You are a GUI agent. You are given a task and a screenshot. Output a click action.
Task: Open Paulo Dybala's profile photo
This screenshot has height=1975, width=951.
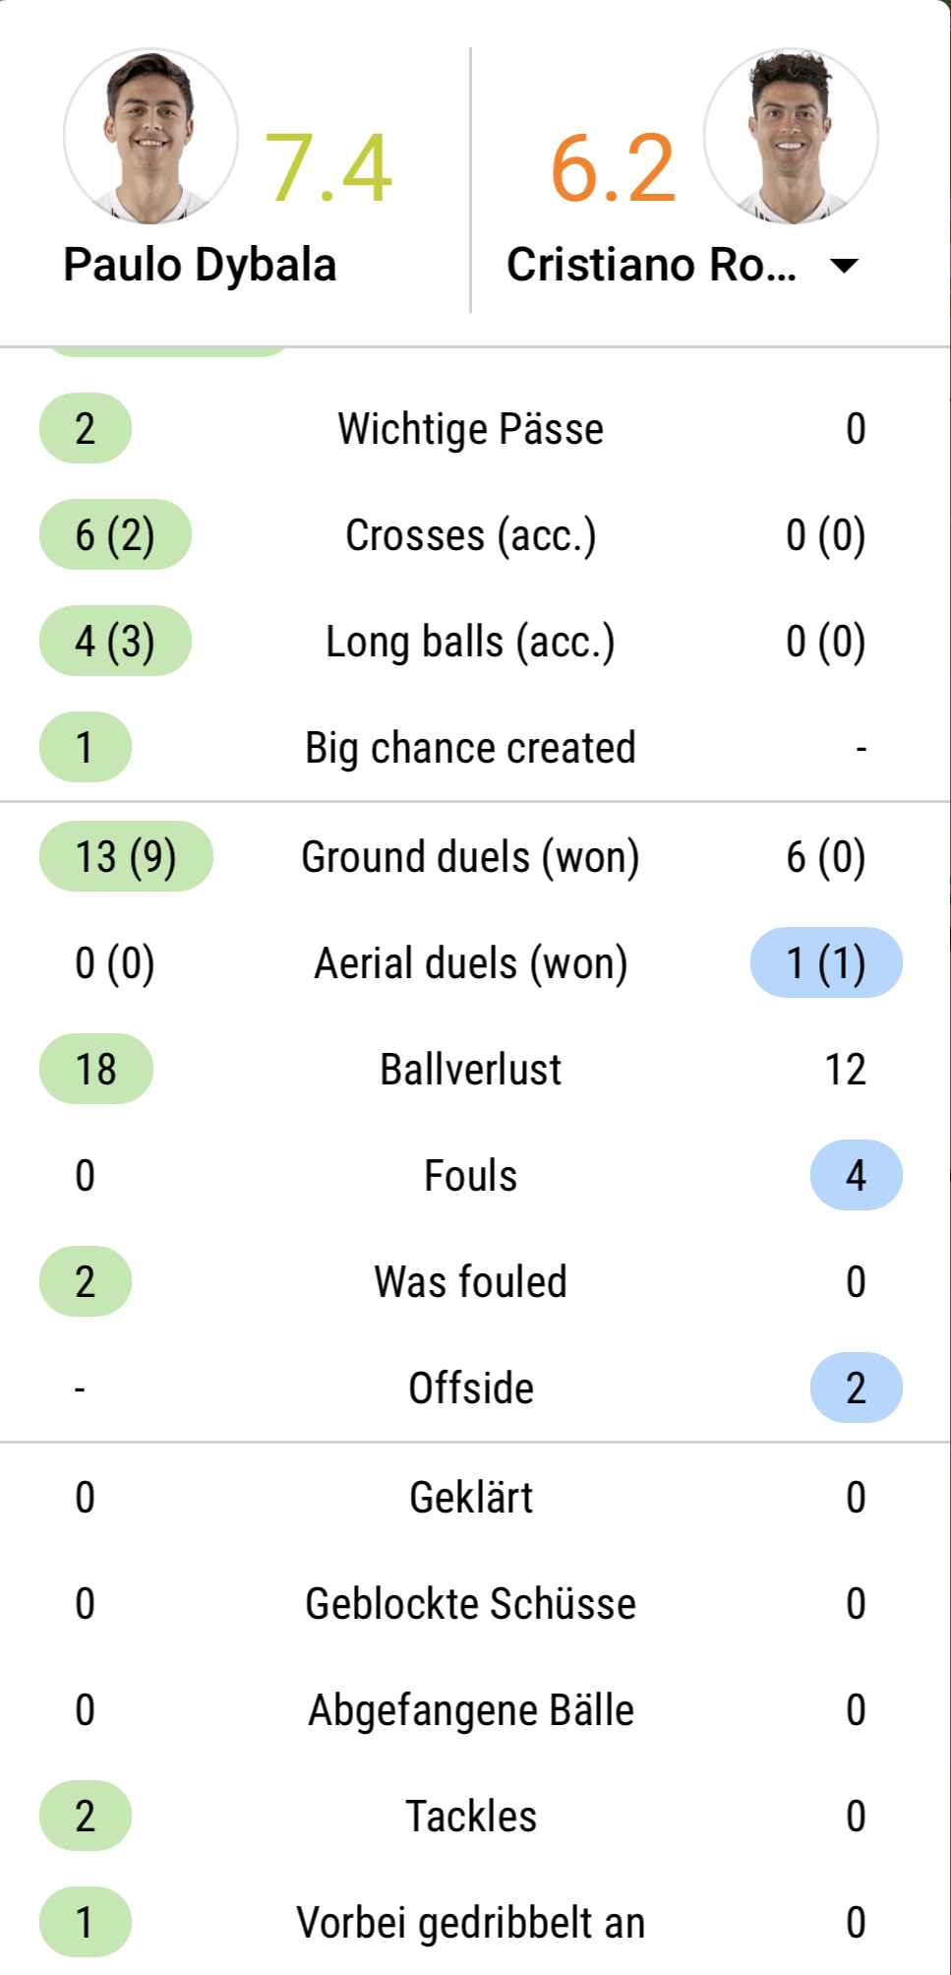[x=150, y=136]
